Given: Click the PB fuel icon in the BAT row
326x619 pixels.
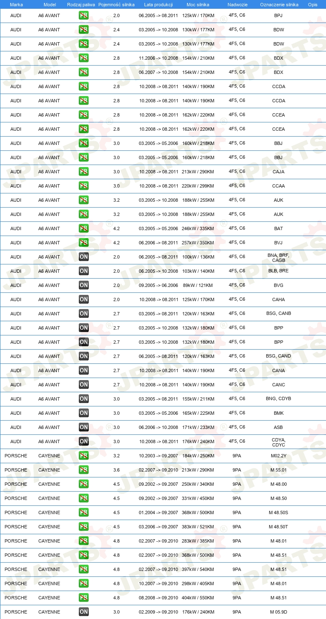Looking at the screenshot, I should click(x=84, y=228).
